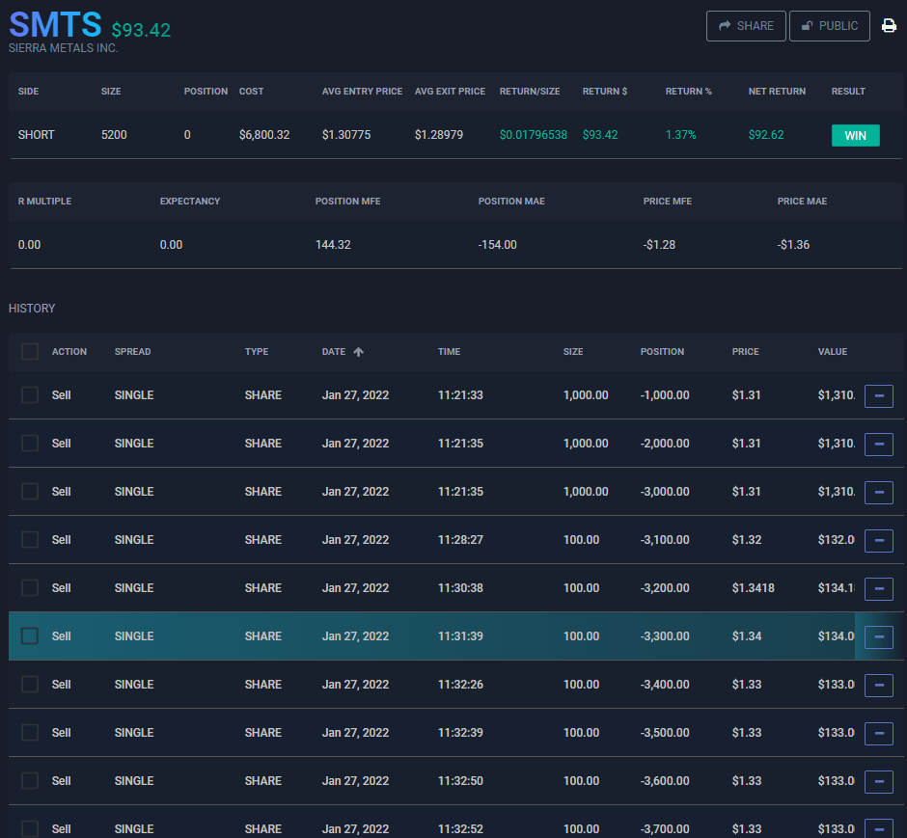Click minus icon on 11:32:26 row
This screenshot has width=907, height=838.
[878, 685]
